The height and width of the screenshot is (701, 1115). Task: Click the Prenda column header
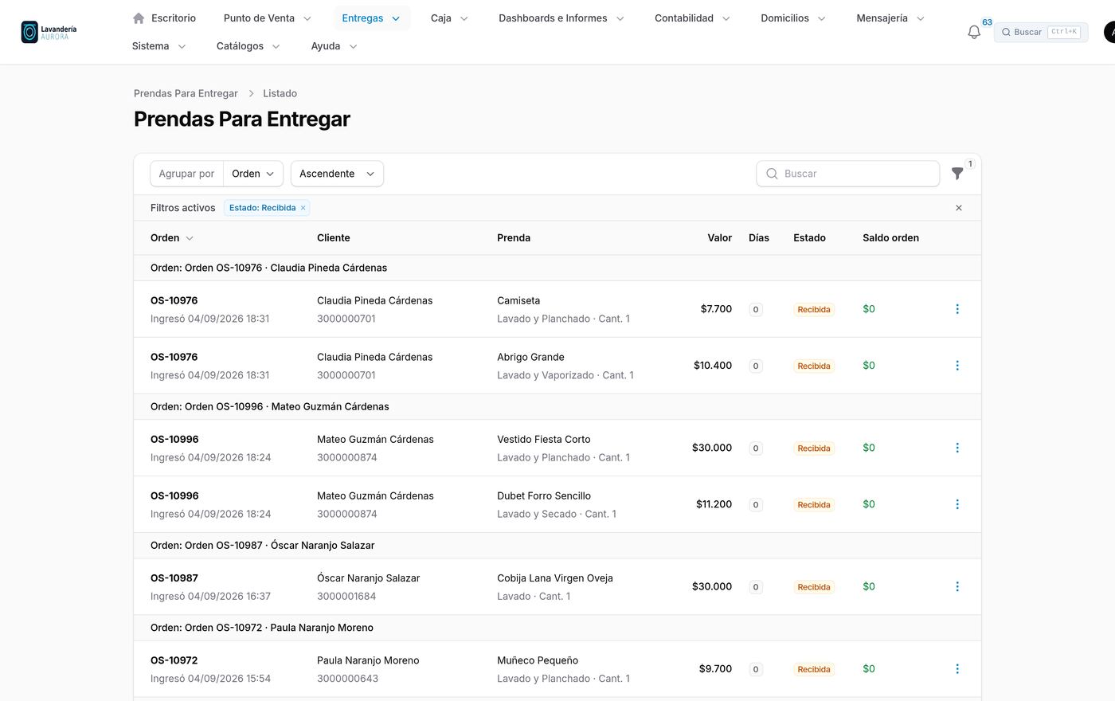514,238
